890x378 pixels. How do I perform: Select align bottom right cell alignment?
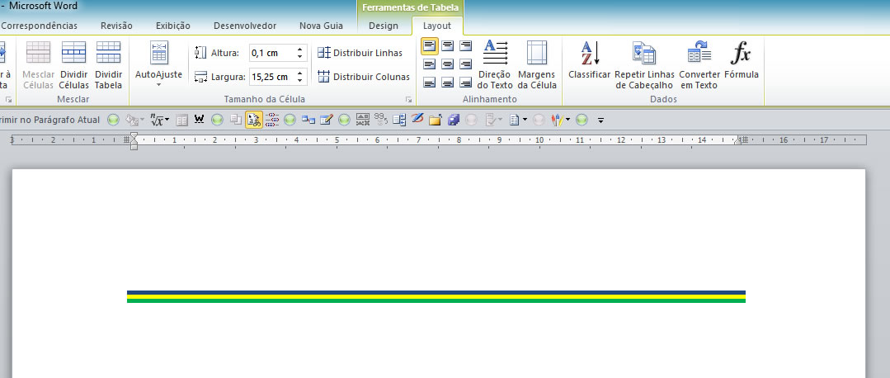[465, 83]
